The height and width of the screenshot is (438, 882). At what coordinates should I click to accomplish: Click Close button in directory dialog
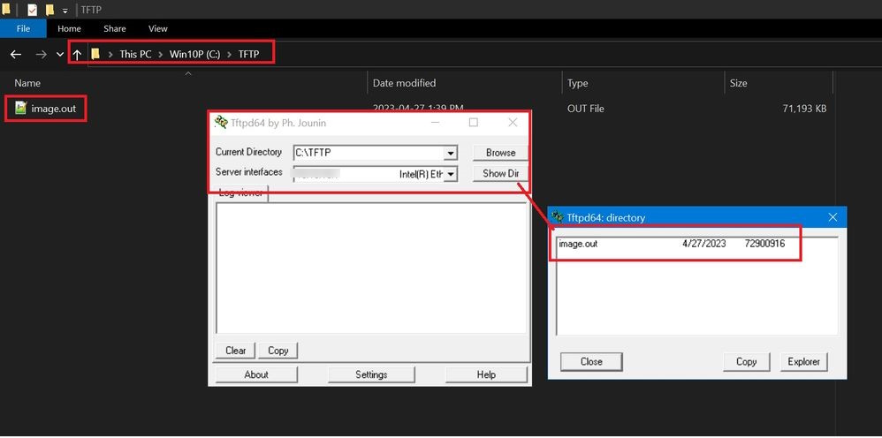tap(591, 361)
